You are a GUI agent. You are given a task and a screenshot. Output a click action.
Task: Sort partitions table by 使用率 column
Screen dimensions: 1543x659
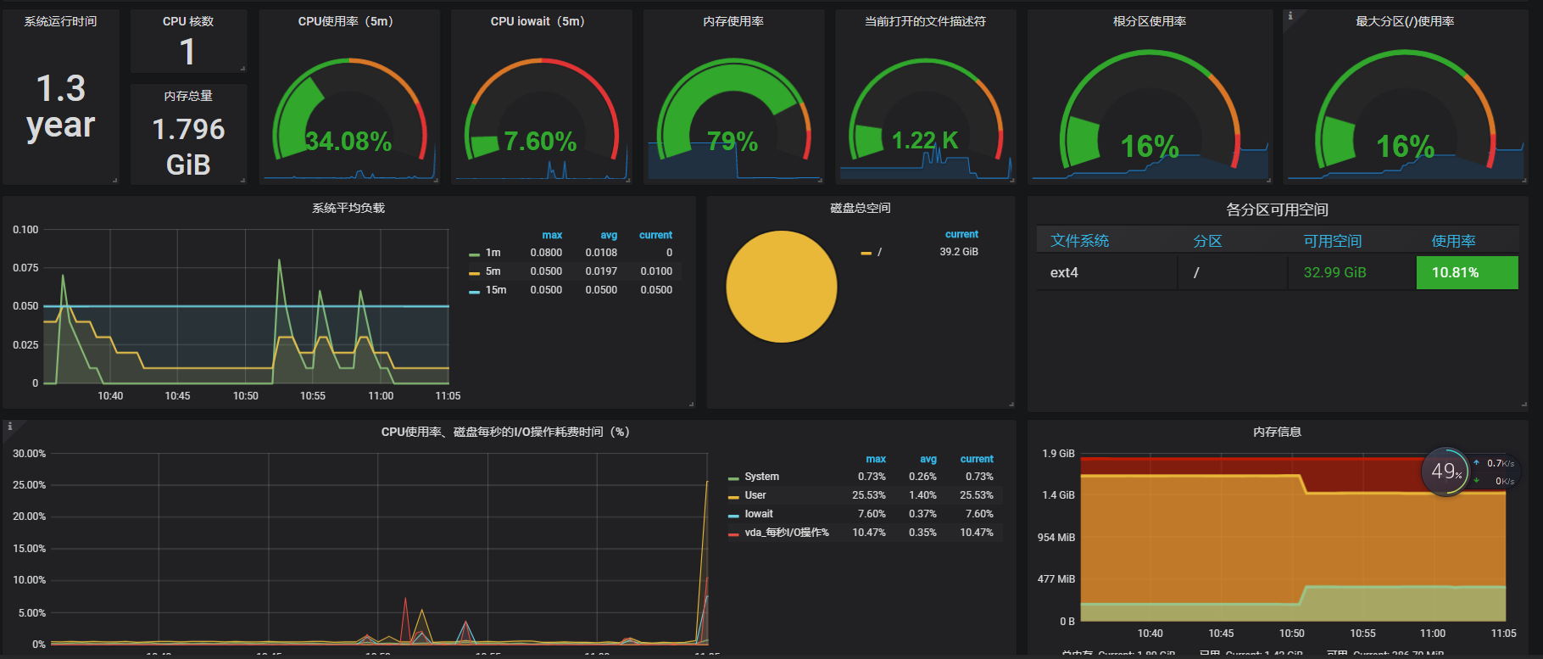pyautogui.click(x=1453, y=241)
